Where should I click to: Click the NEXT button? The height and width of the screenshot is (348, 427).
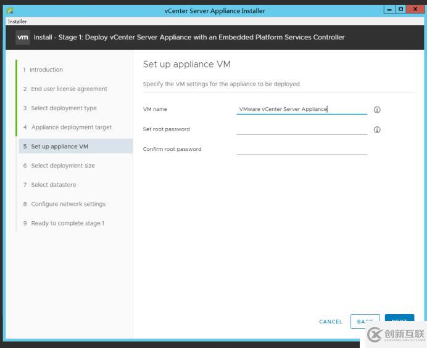pos(399,318)
